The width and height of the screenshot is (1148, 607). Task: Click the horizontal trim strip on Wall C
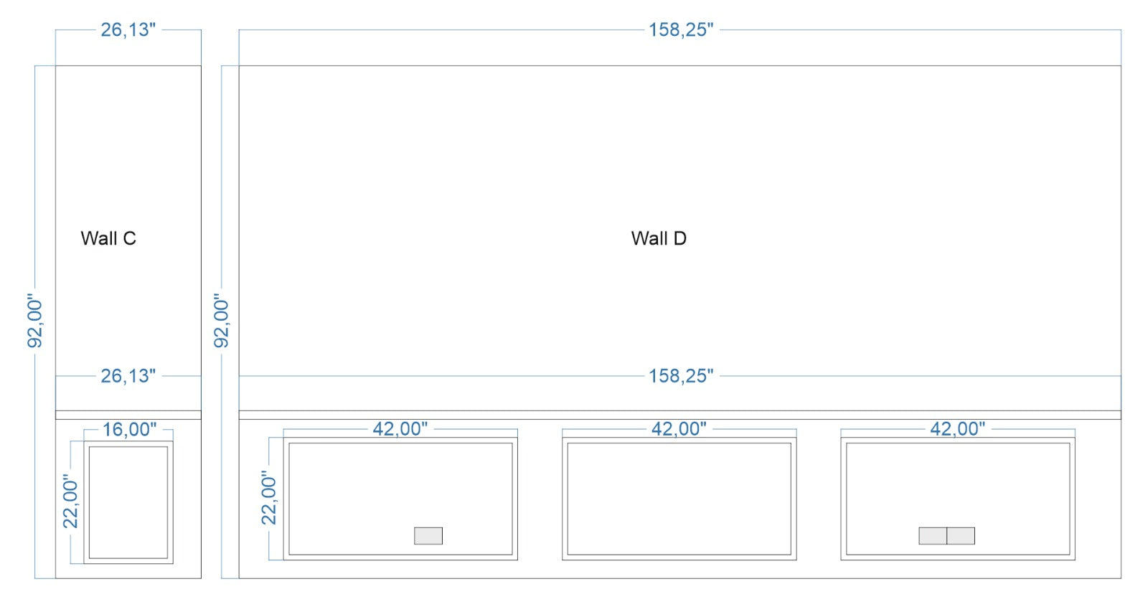tap(128, 415)
